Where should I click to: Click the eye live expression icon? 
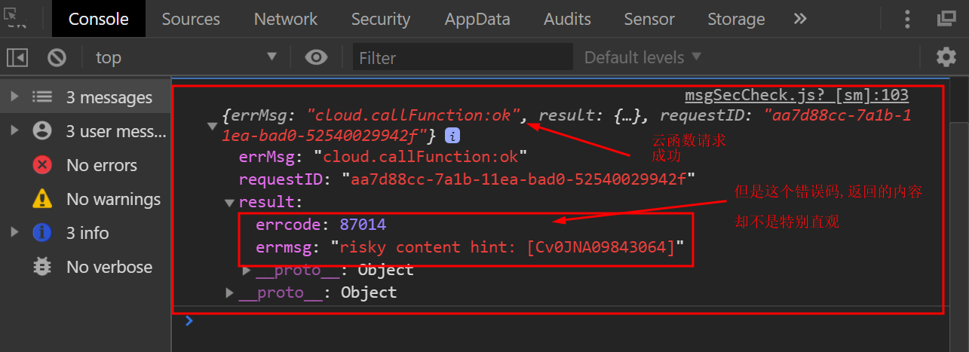(x=316, y=57)
